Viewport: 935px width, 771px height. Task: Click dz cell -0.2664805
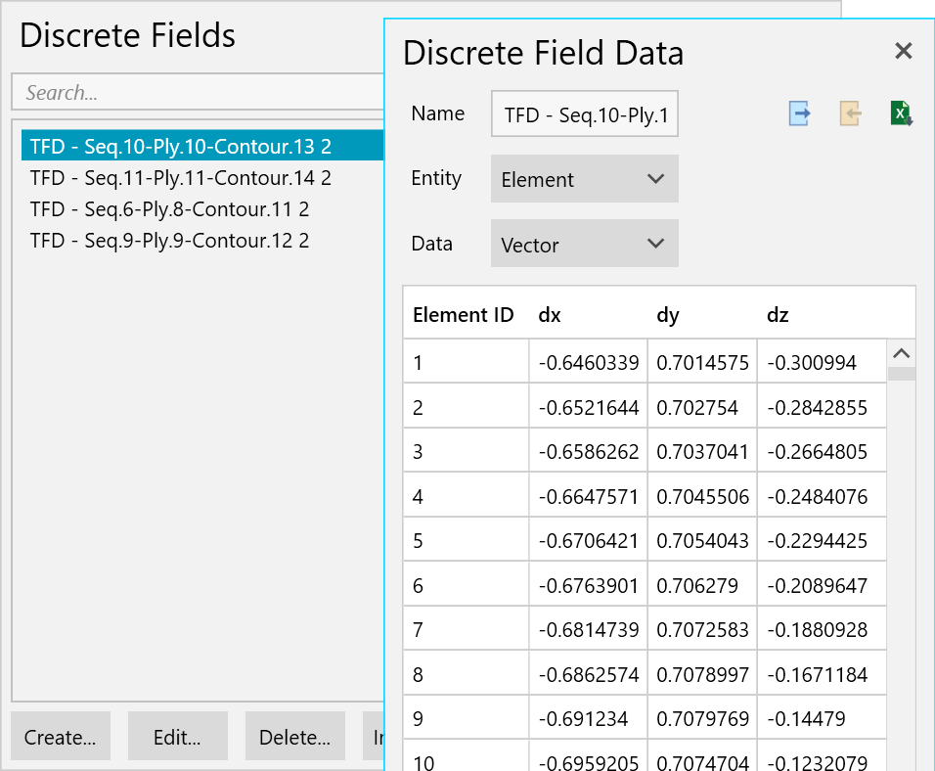[x=822, y=451]
